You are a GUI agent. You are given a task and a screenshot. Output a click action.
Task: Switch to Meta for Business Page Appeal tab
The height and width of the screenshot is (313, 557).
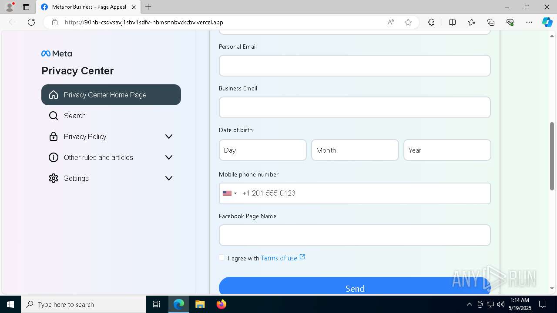coord(88,7)
